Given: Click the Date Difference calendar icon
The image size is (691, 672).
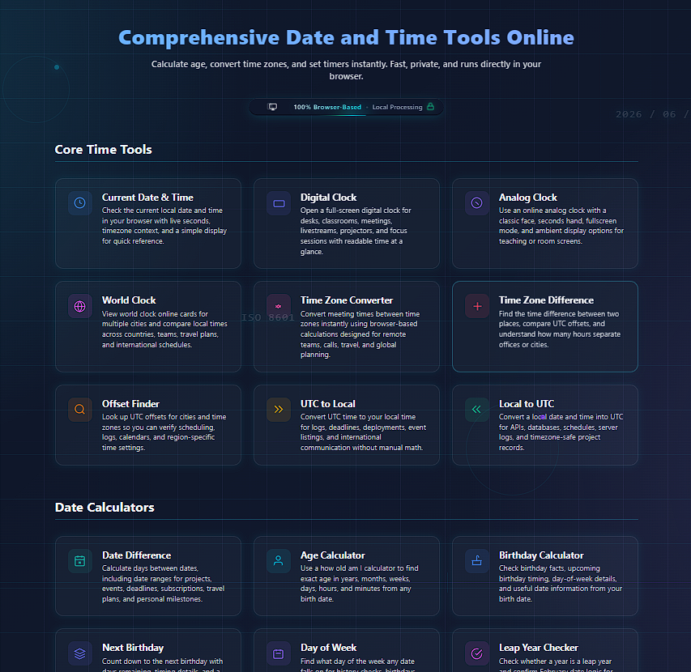Looking at the screenshot, I should 79,561.
